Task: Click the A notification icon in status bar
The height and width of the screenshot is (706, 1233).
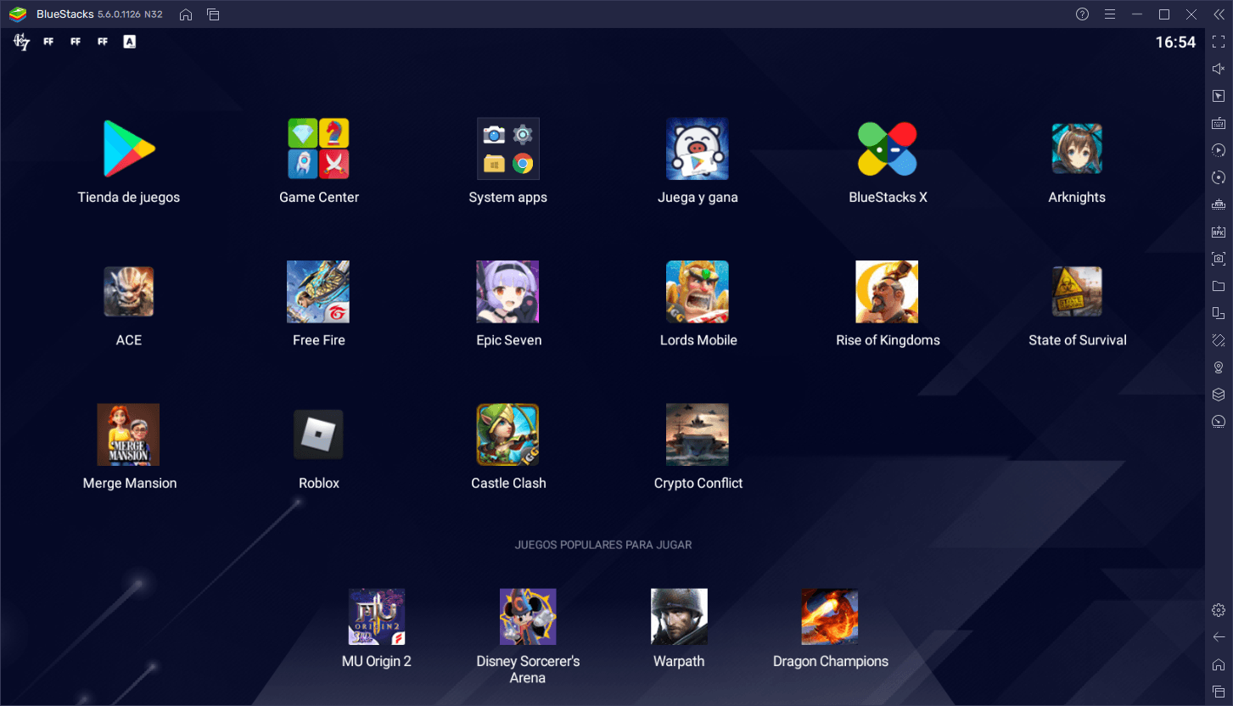Action: [130, 42]
